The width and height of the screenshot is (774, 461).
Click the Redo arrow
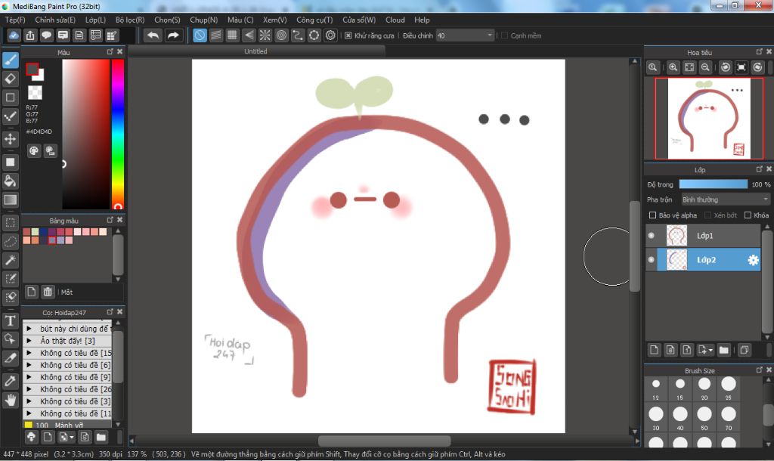[x=173, y=36]
